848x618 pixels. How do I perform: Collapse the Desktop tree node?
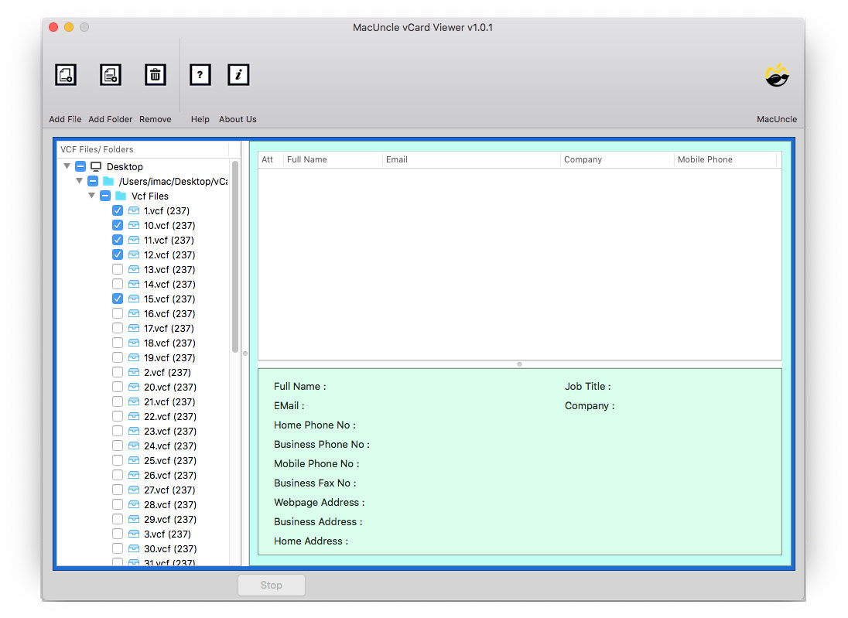point(67,166)
